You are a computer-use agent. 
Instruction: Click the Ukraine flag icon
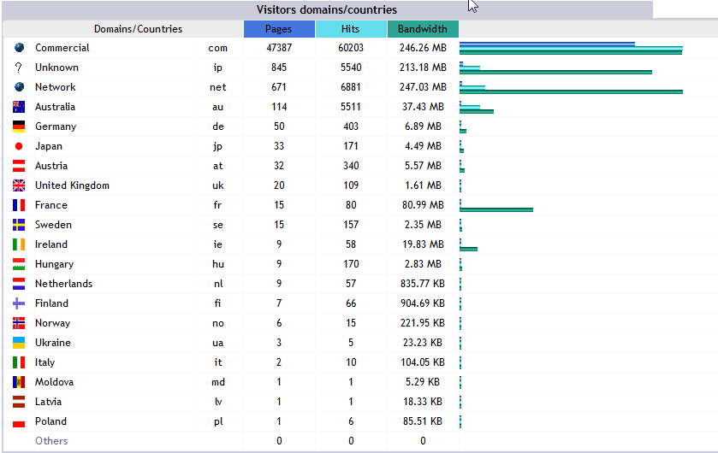(x=19, y=343)
